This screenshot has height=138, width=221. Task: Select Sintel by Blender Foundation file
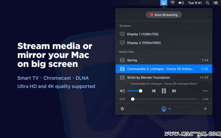pos(164,77)
